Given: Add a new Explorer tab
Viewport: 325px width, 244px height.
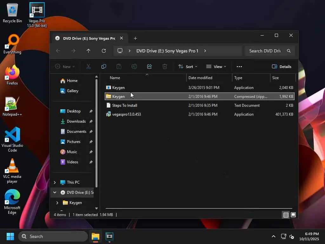Looking at the screenshot, I should 135,38.
